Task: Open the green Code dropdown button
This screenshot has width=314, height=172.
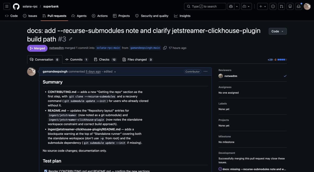Action: (x=278, y=31)
